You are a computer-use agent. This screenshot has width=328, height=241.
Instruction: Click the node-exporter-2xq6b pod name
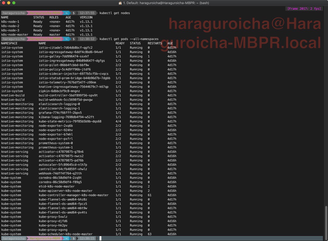tap(56, 126)
